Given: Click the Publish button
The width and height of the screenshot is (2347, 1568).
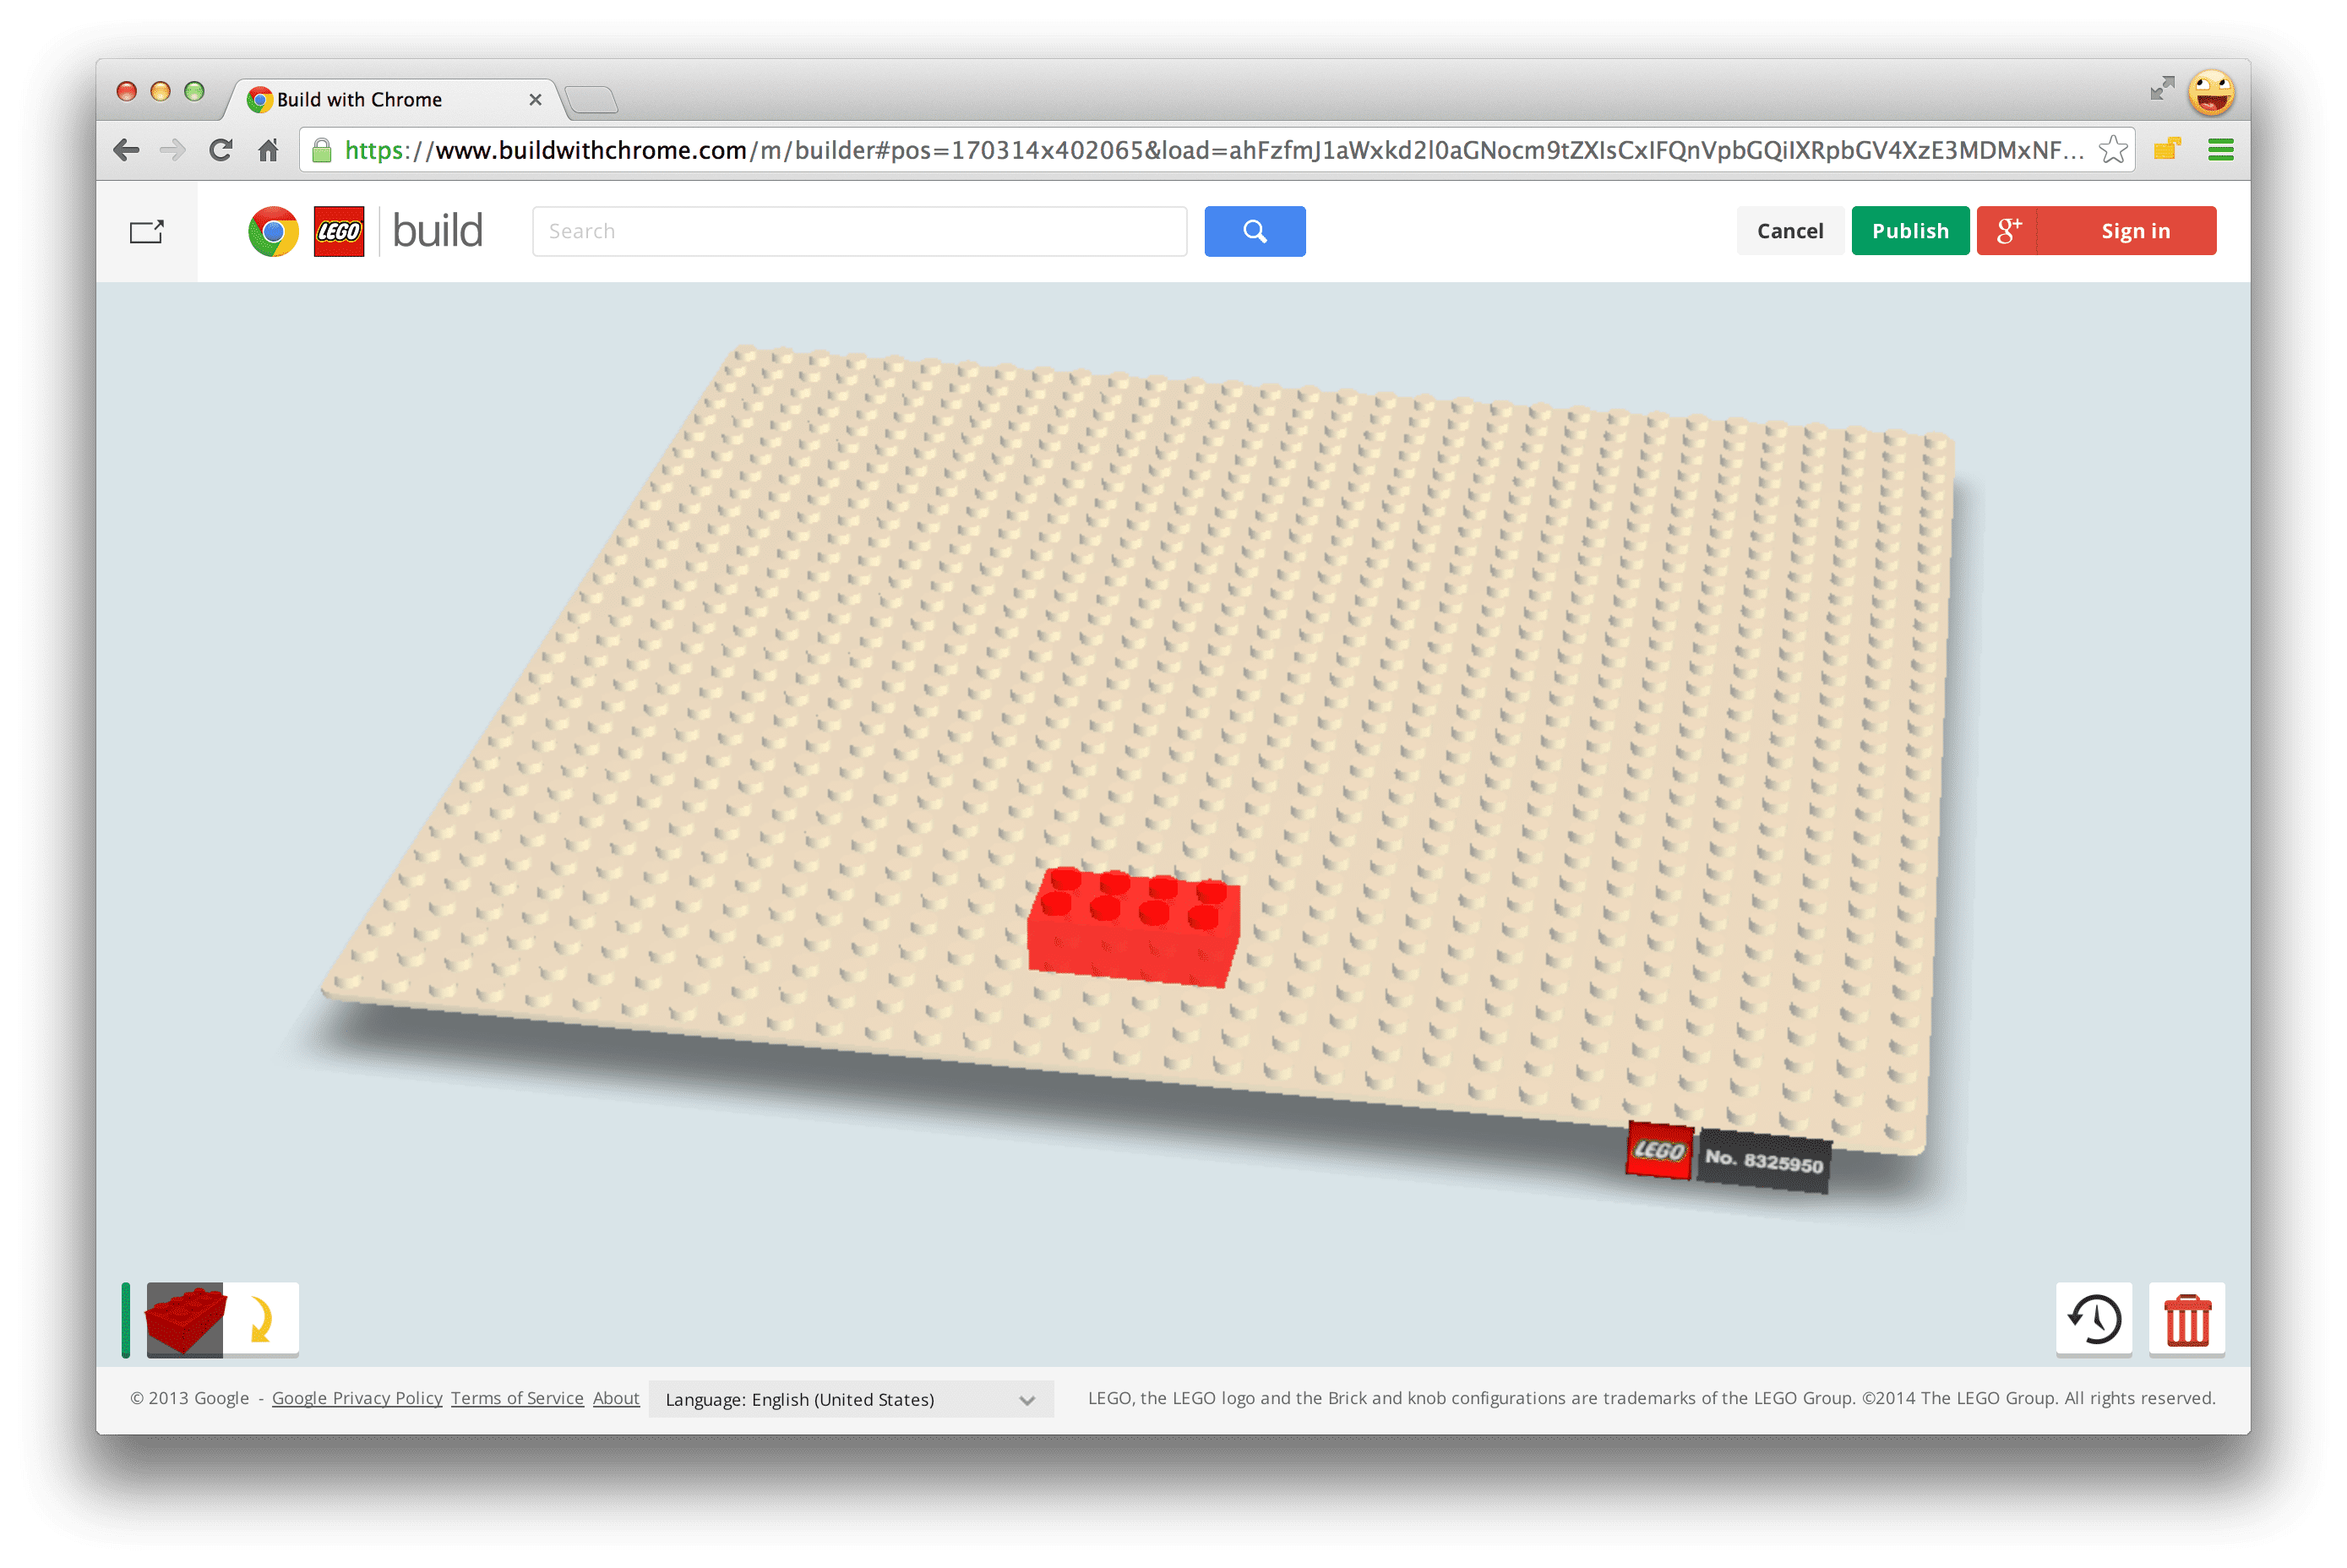Looking at the screenshot, I should pos(1909,229).
